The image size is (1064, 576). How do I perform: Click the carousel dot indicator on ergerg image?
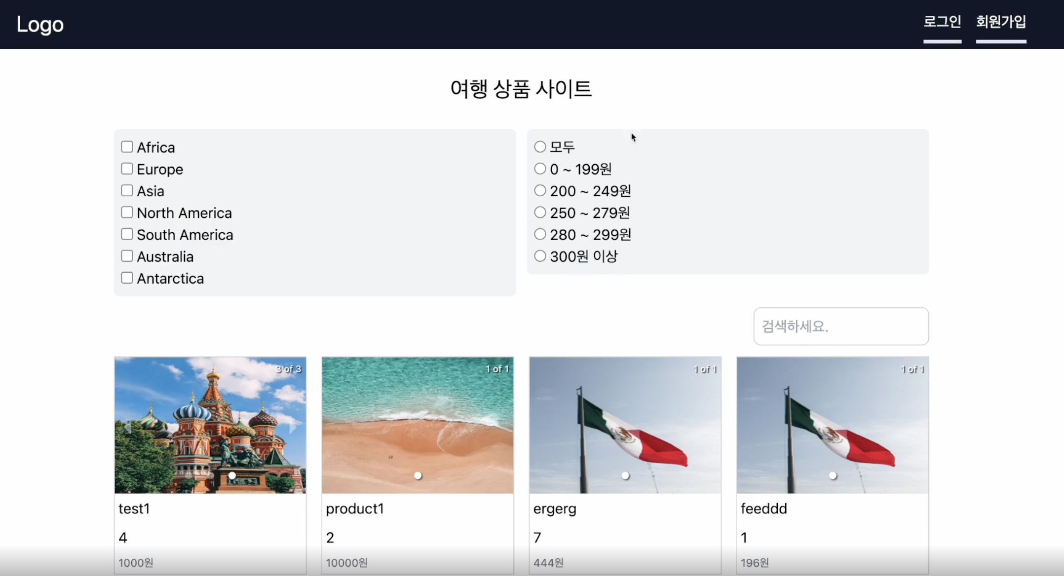625,475
